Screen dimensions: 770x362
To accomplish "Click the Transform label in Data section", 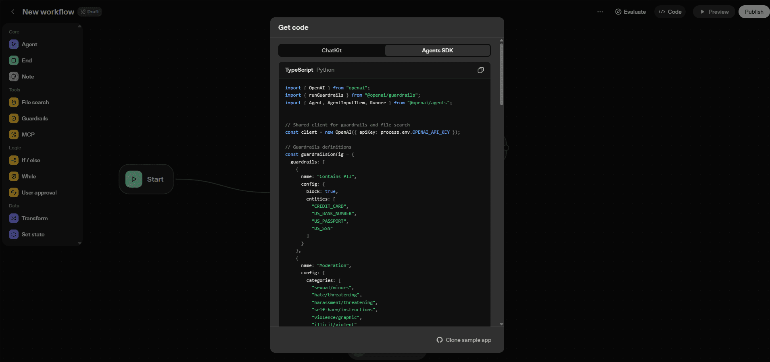I will point(35,218).
